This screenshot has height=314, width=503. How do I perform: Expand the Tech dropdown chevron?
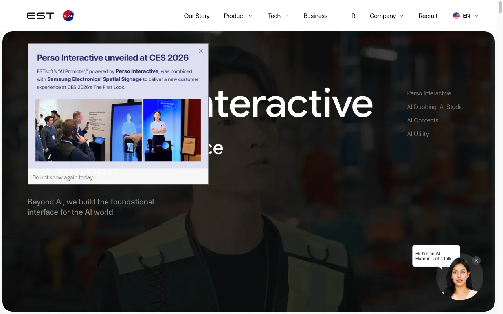click(286, 16)
